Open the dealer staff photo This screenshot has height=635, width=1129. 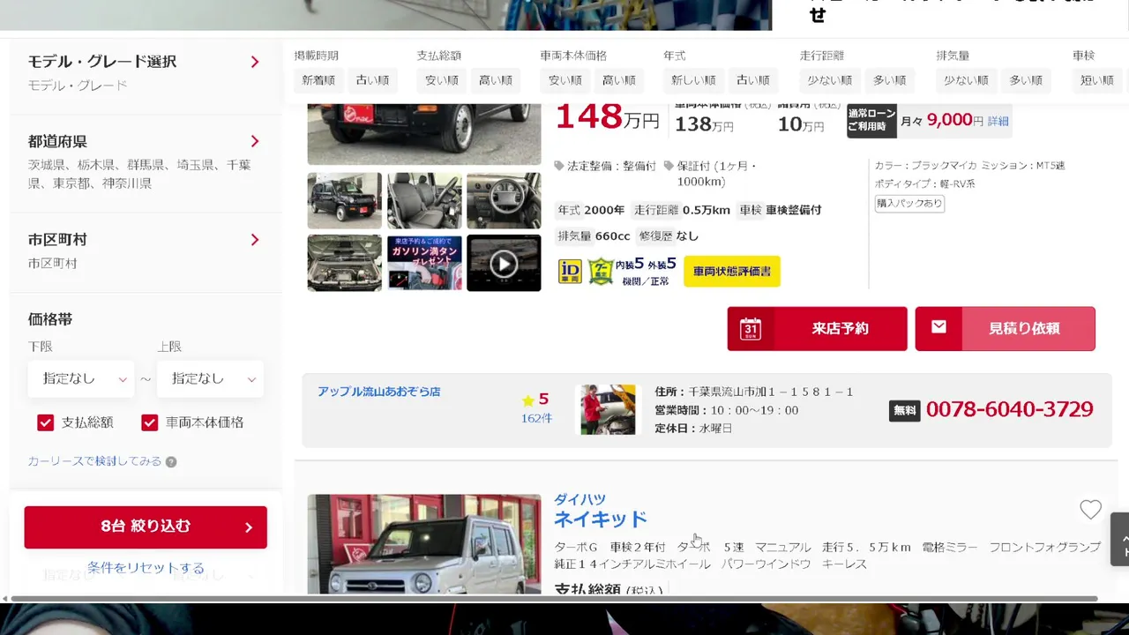coord(608,409)
